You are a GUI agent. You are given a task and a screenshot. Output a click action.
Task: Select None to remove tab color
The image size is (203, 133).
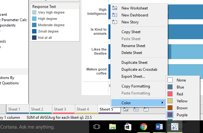pos(181,80)
